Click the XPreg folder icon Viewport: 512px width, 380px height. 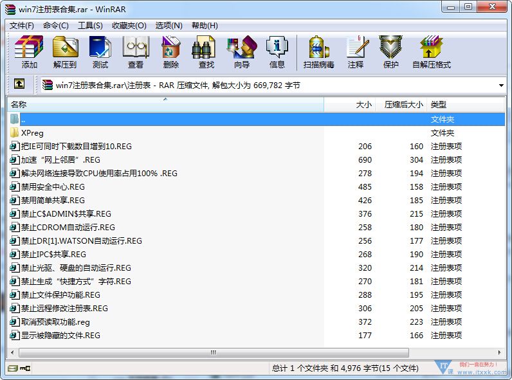(x=14, y=132)
